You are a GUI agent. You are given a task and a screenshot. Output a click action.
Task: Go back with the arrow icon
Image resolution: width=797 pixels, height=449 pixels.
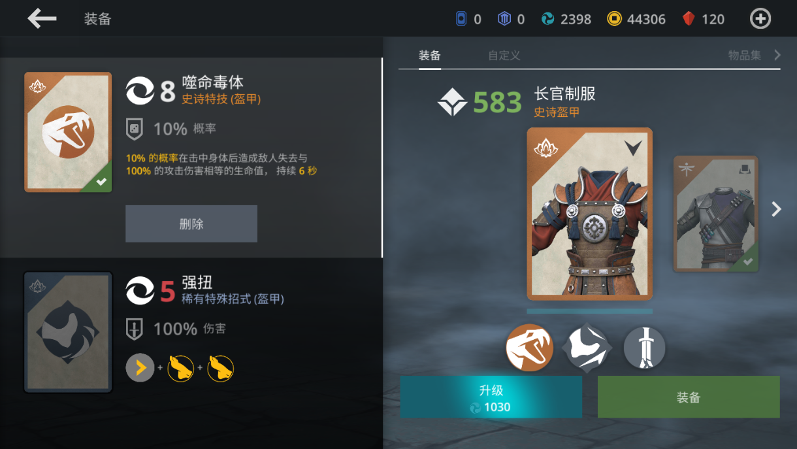42,18
